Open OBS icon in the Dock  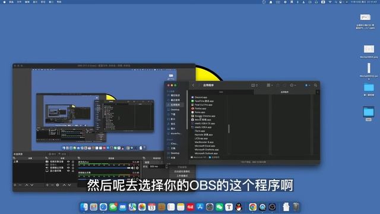click(272, 207)
